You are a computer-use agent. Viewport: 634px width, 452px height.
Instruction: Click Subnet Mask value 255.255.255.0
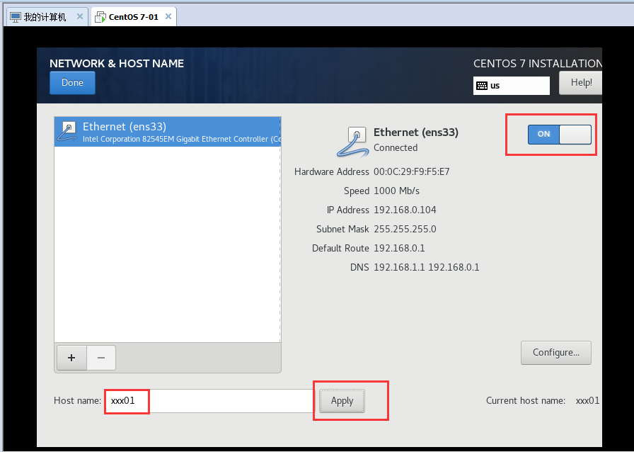(x=405, y=229)
